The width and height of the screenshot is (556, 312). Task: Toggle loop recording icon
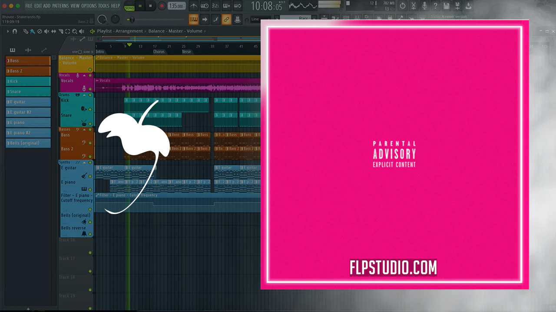pyautogui.click(x=237, y=6)
